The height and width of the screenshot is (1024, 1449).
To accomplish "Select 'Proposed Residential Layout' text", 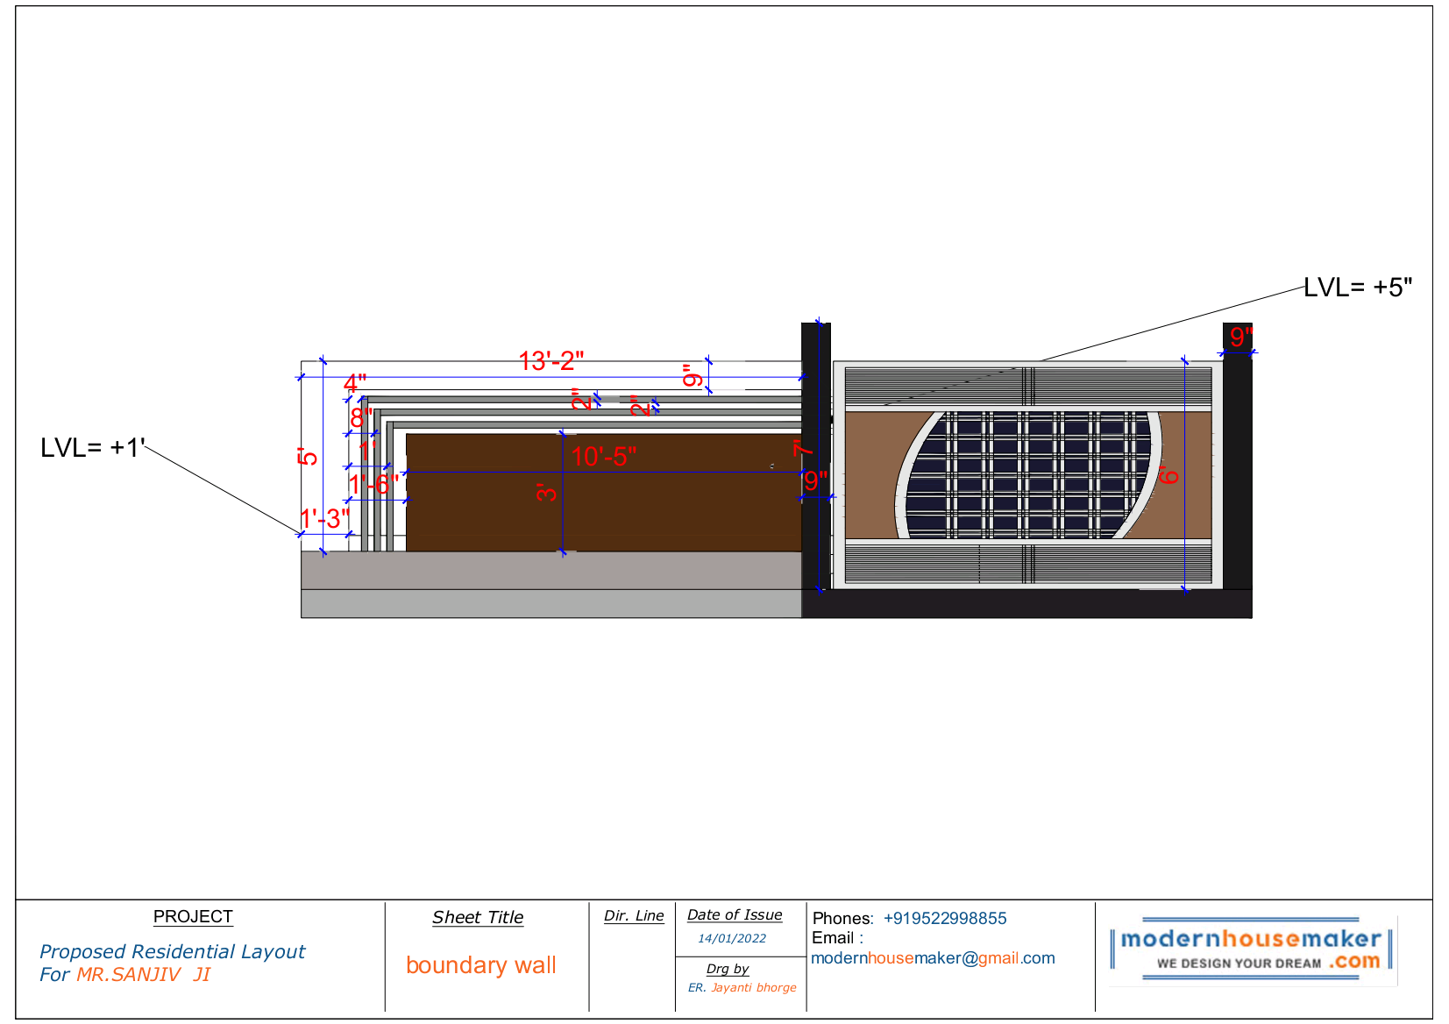I will [173, 951].
